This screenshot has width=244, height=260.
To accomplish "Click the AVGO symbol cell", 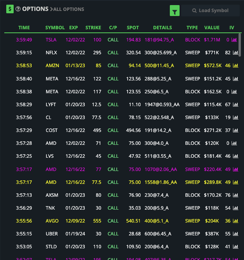I will (52, 221).
